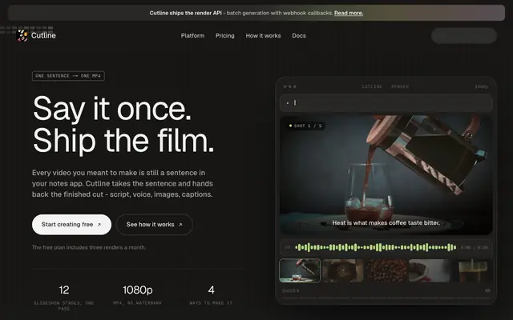The image size is (513, 320).
Task: Click the 12 slideshow stages stat
Action: tap(64, 297)
